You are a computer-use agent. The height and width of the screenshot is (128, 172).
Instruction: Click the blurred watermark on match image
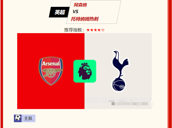(131, 103)
